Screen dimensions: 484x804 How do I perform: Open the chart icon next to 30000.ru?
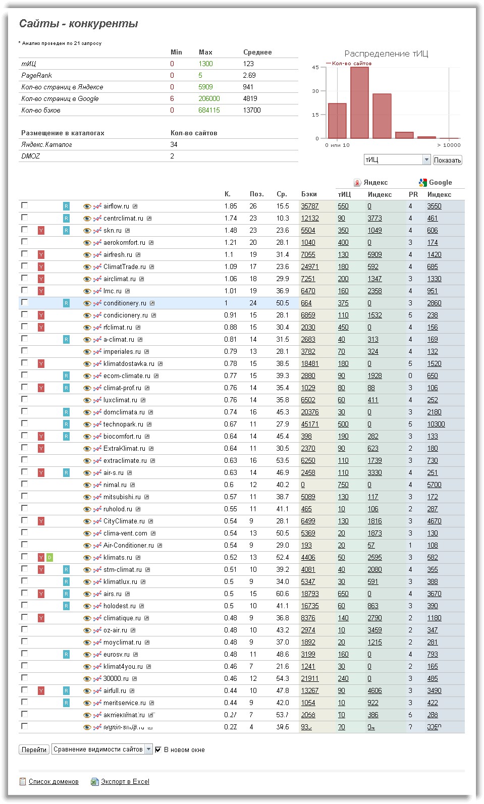[97, 679]
